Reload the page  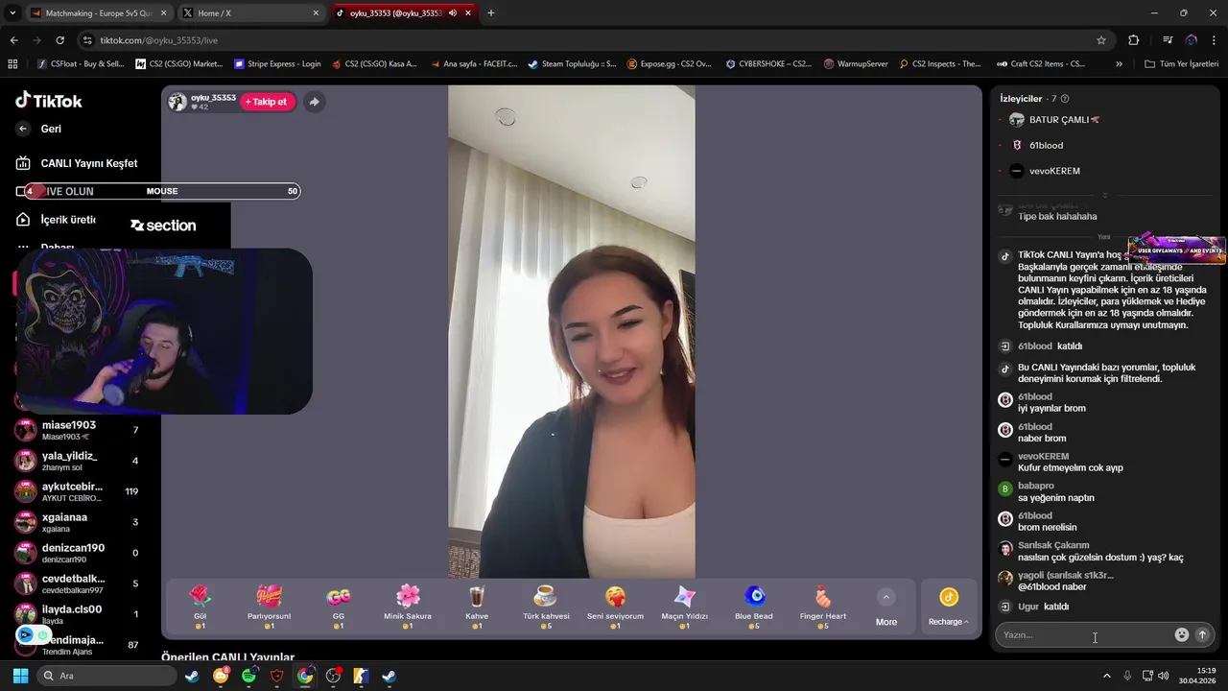pos(59,40)
